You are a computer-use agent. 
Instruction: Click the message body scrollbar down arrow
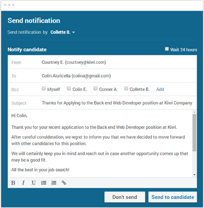(194, 174)
